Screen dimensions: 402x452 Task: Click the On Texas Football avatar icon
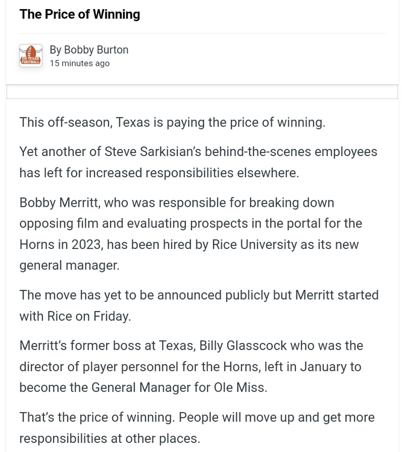[31, 55]
